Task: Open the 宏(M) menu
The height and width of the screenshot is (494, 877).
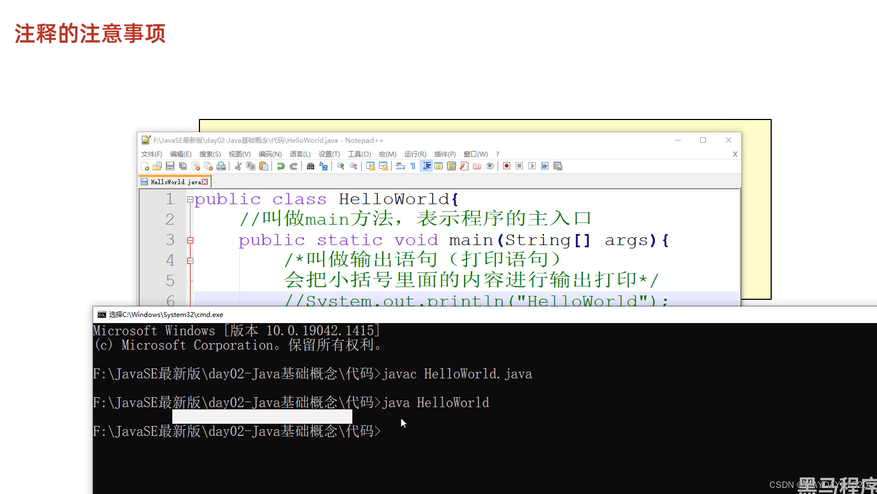Action: click(388, 154)
